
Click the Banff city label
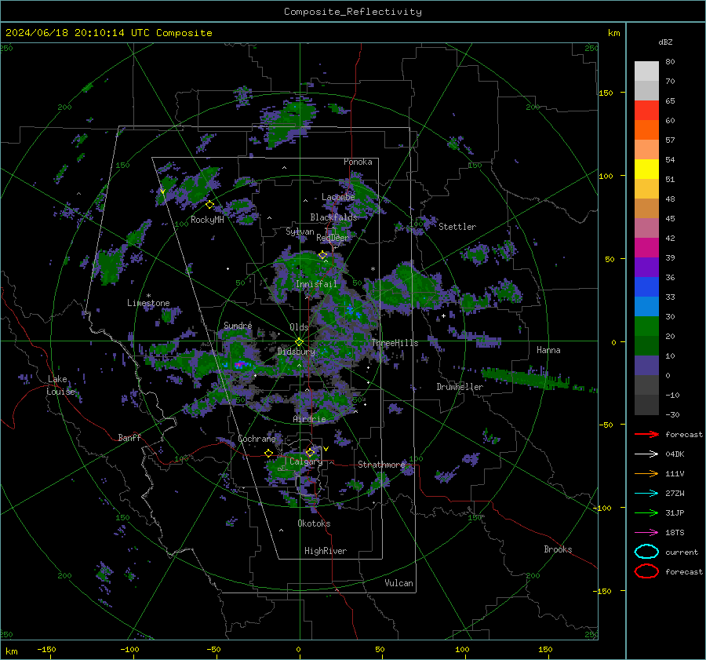[129, 438]
